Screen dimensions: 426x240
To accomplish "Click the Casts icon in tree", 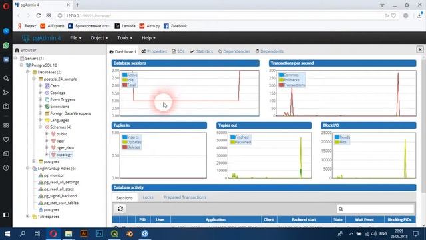I will (x=47, y=86).
